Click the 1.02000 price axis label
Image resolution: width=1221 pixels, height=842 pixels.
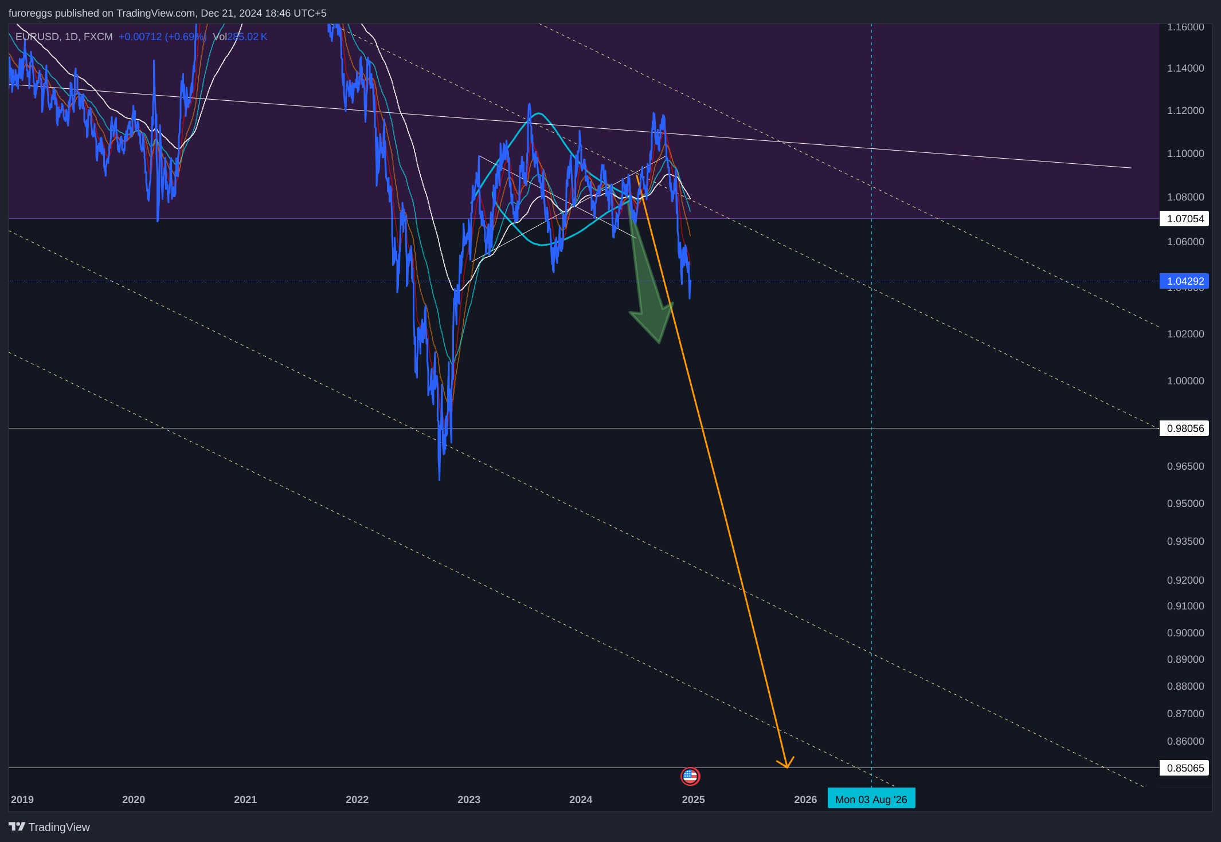tap(1185, 334)
